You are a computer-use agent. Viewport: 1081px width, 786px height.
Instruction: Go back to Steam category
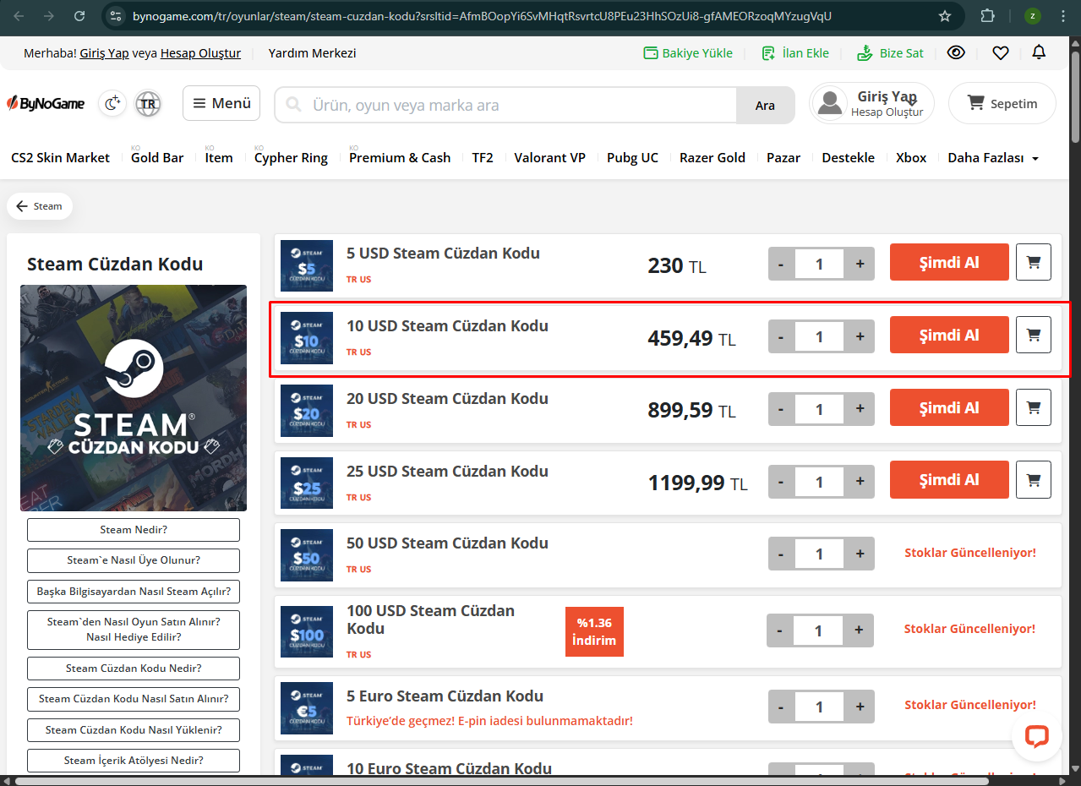(x=40, y=206)
